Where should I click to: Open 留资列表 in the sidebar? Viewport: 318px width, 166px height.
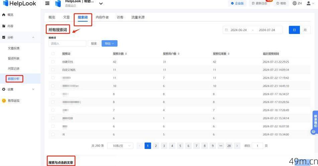click(14, 58)
